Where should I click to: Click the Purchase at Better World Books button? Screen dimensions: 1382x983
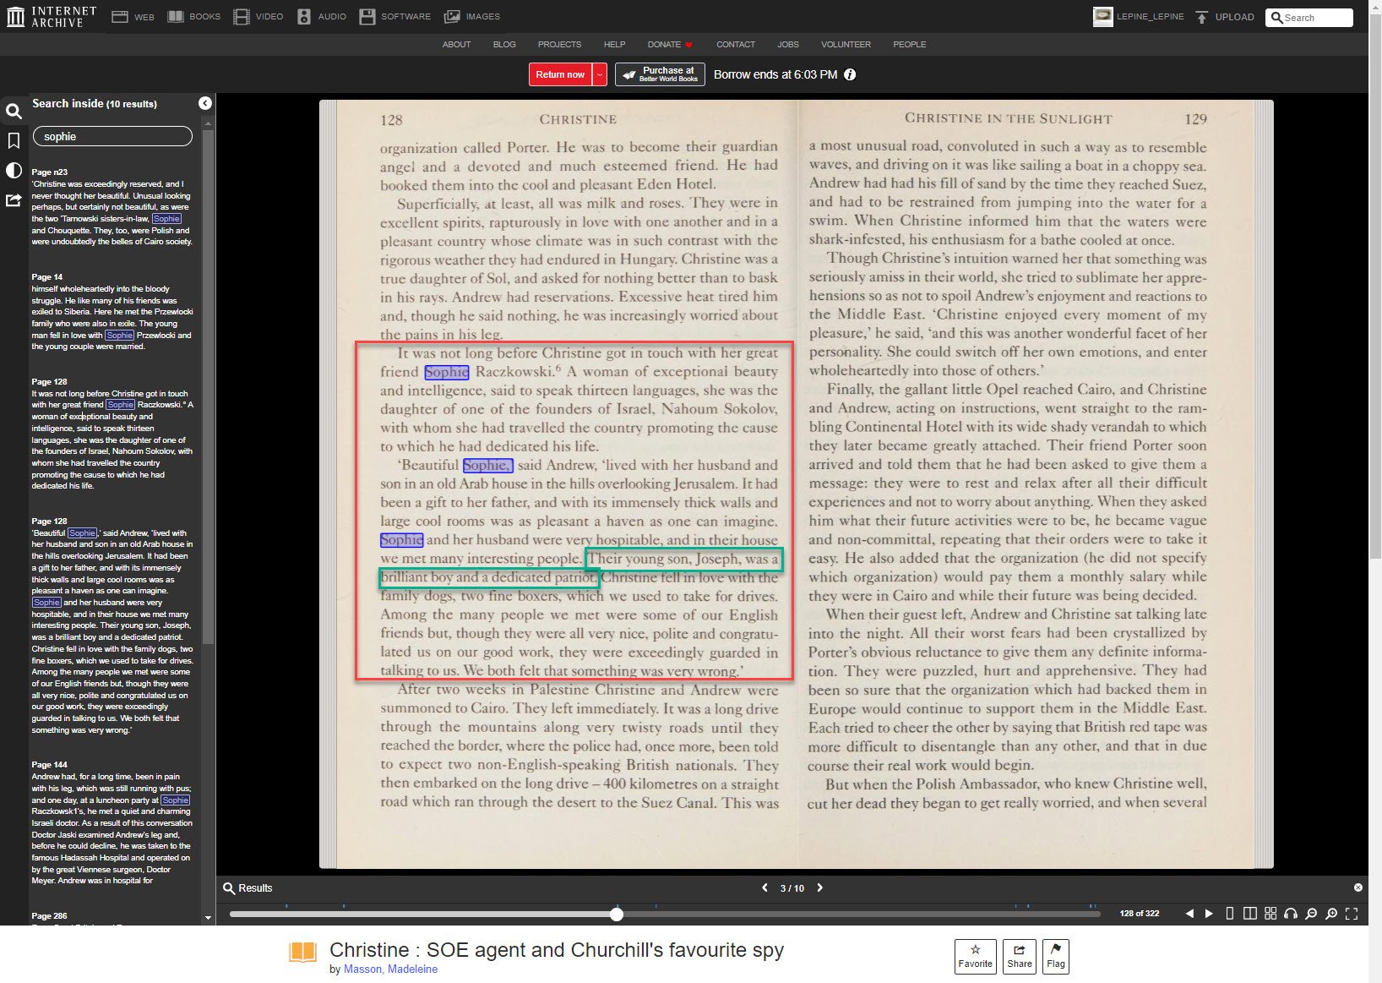coord(660,74)
